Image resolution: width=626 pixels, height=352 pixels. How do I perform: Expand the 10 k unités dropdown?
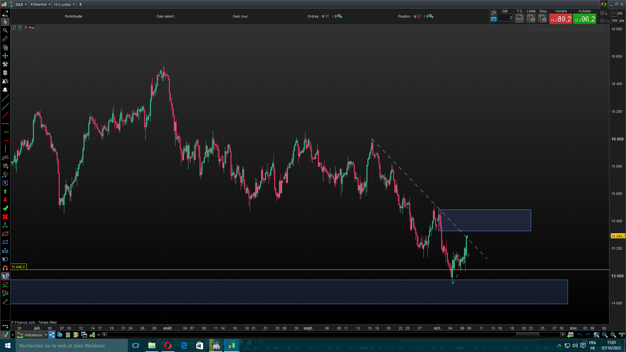point(64,5)
